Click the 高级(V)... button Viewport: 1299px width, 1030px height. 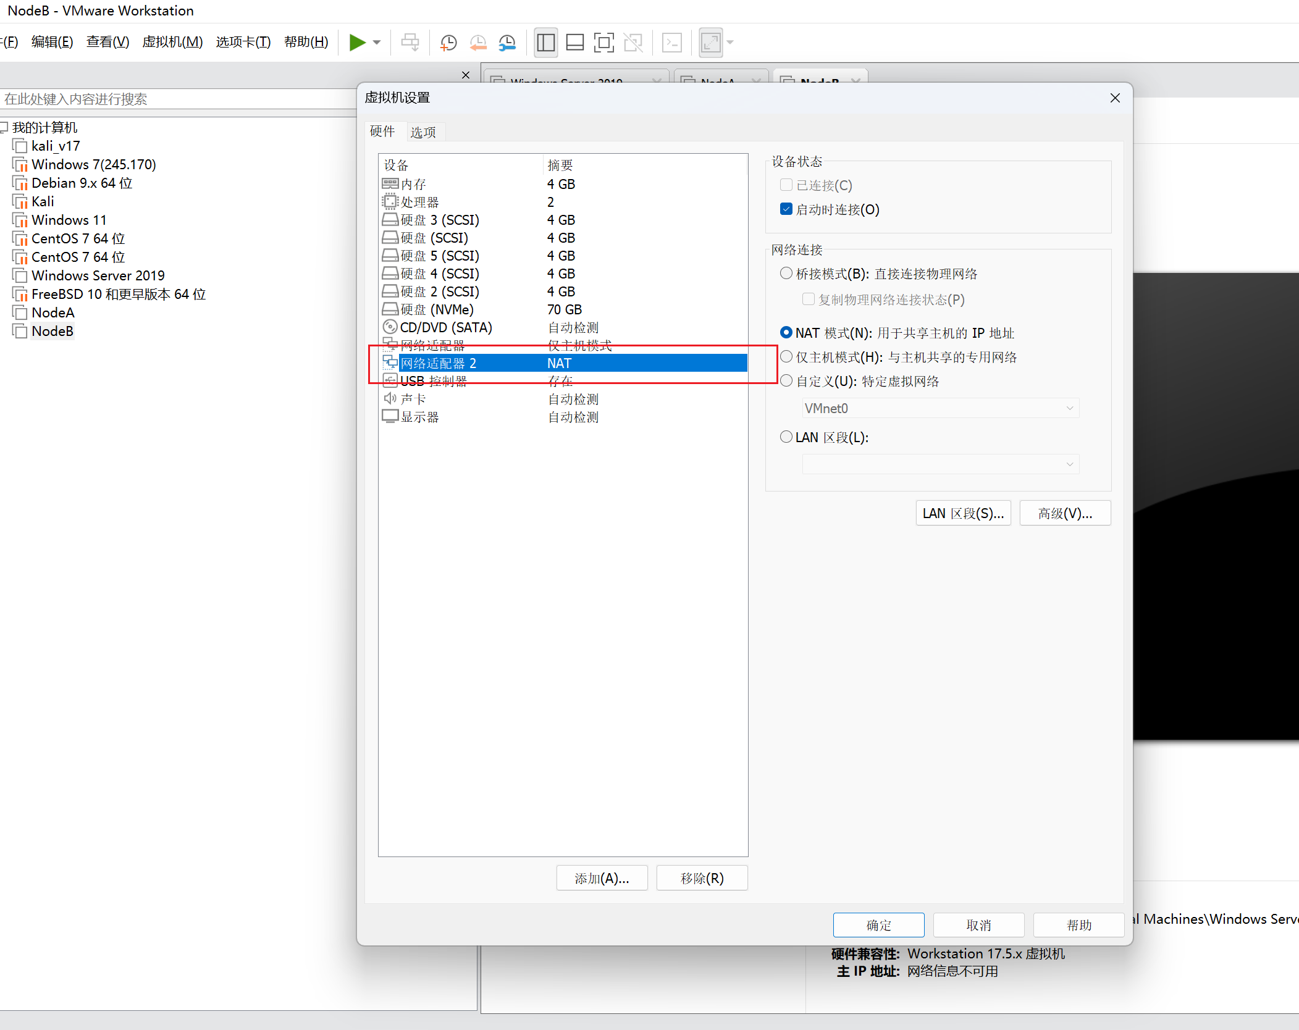pyautogui.click(x=1065, y=513)
